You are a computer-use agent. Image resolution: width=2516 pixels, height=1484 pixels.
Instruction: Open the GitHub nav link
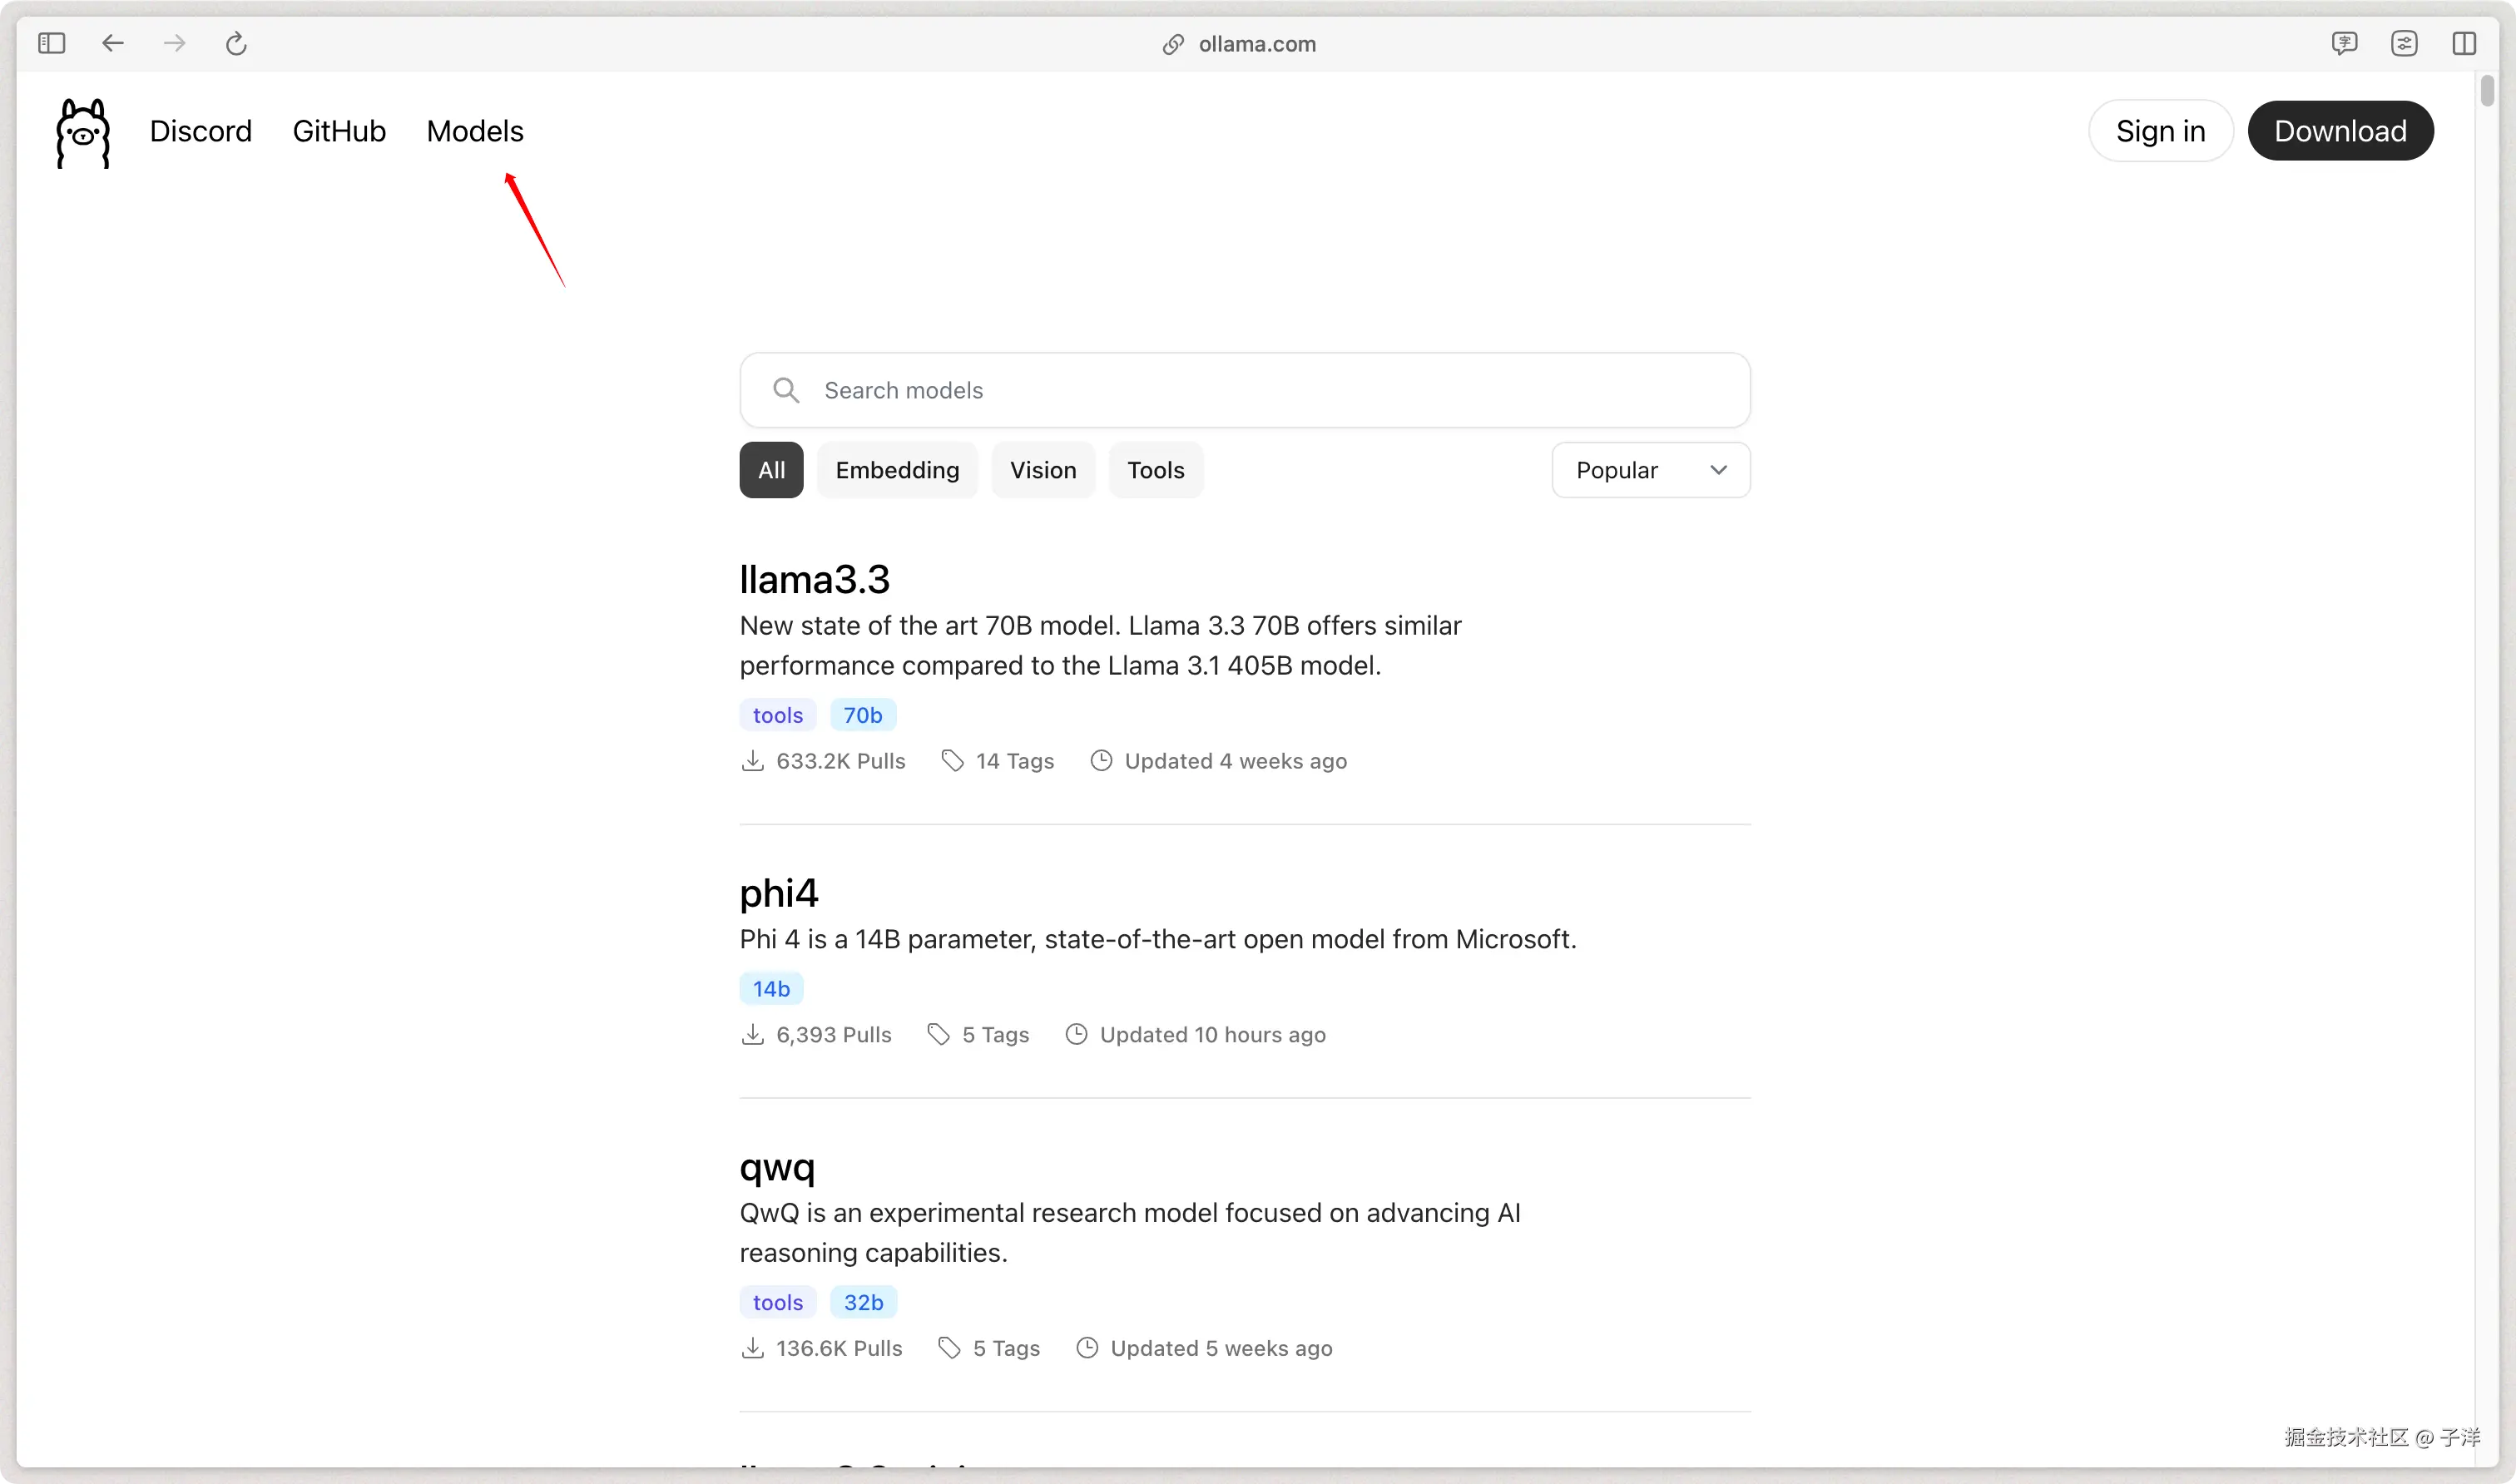point(339,131)
